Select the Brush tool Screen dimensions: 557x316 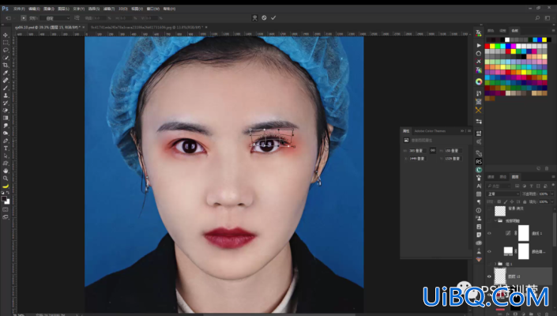pos(6,88)
